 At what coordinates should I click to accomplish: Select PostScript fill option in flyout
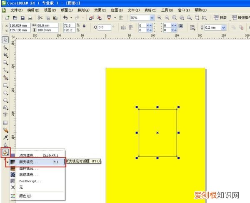point(30,181)
